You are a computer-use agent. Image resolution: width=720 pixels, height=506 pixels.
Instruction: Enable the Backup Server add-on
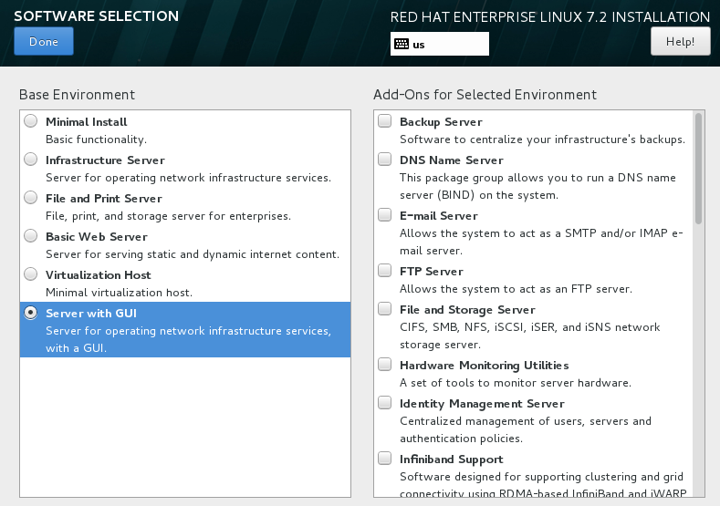coord(385,121)
